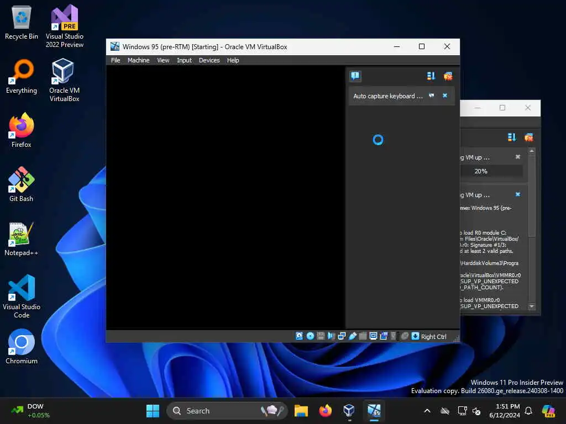Delete finished notifications in front VM window
Viewport: 566px width, 424px height.
448,76
